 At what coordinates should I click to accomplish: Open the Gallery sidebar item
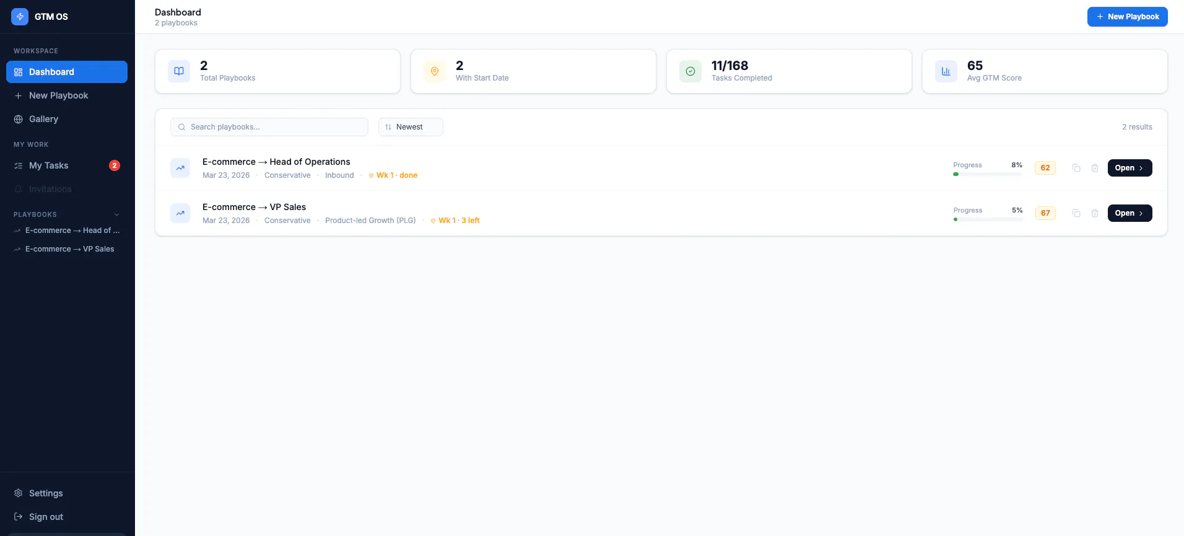(67, 119)
